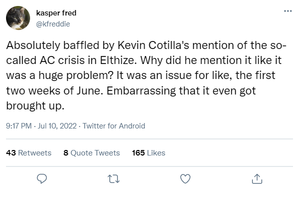Open the cat profile picture avatar
This screenshot has width=299, height=197.
point(18,18)
